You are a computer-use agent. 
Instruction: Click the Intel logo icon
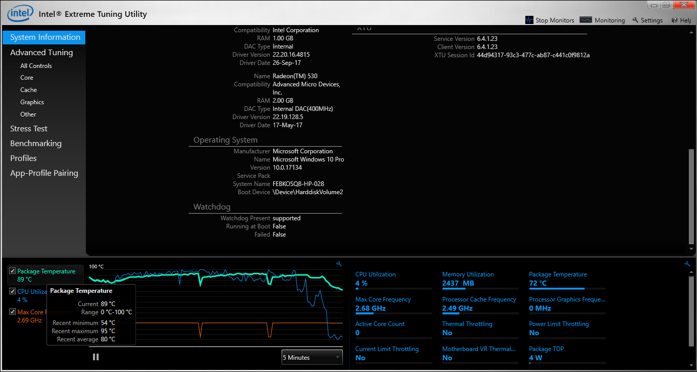[20, 14]
